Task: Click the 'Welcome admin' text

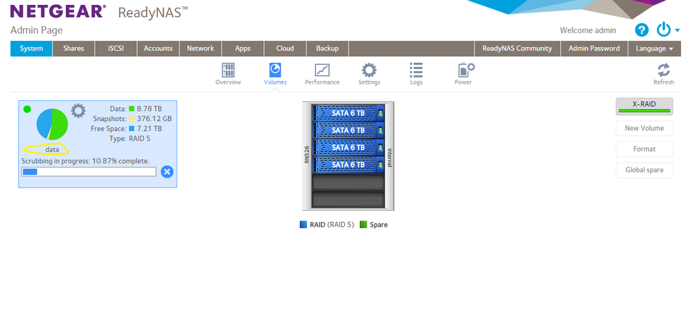Action: click(588, 30)
